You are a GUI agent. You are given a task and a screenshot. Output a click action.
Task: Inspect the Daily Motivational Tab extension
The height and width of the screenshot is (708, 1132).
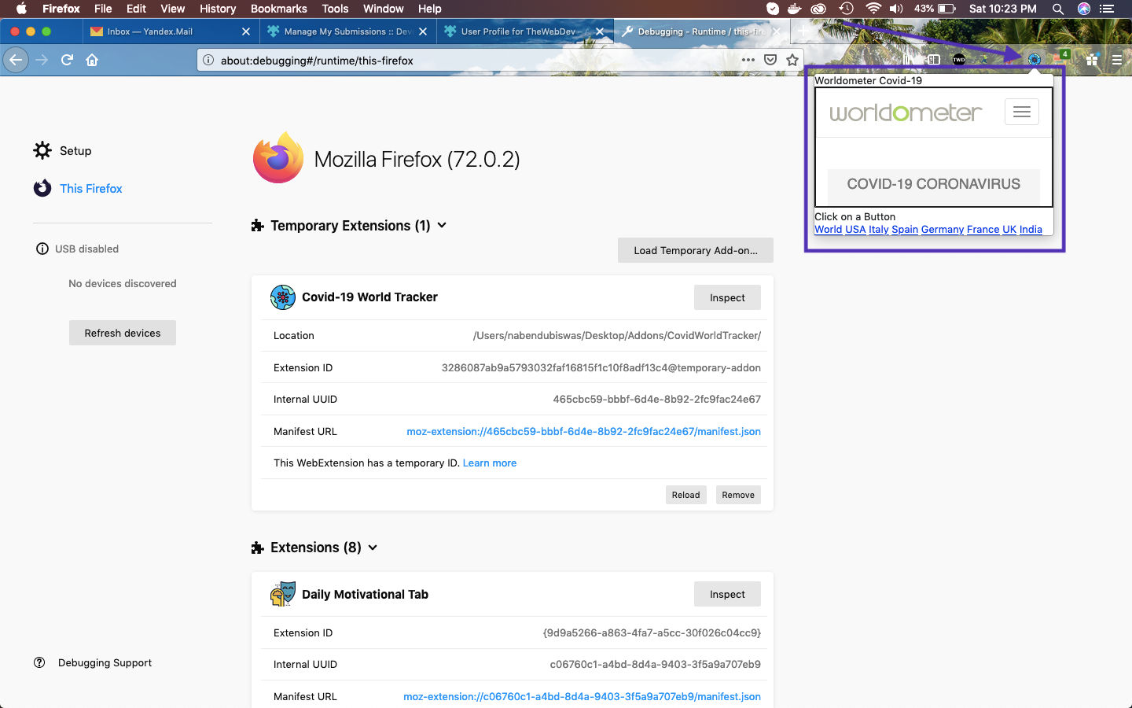pos(727,594)
